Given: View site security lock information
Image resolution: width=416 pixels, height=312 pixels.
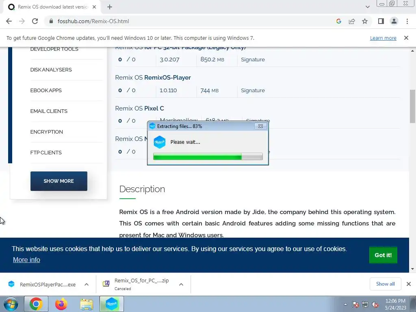Looking at the screenshot, I should click(52, 21).
